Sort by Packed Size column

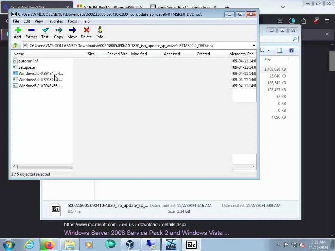117,54
